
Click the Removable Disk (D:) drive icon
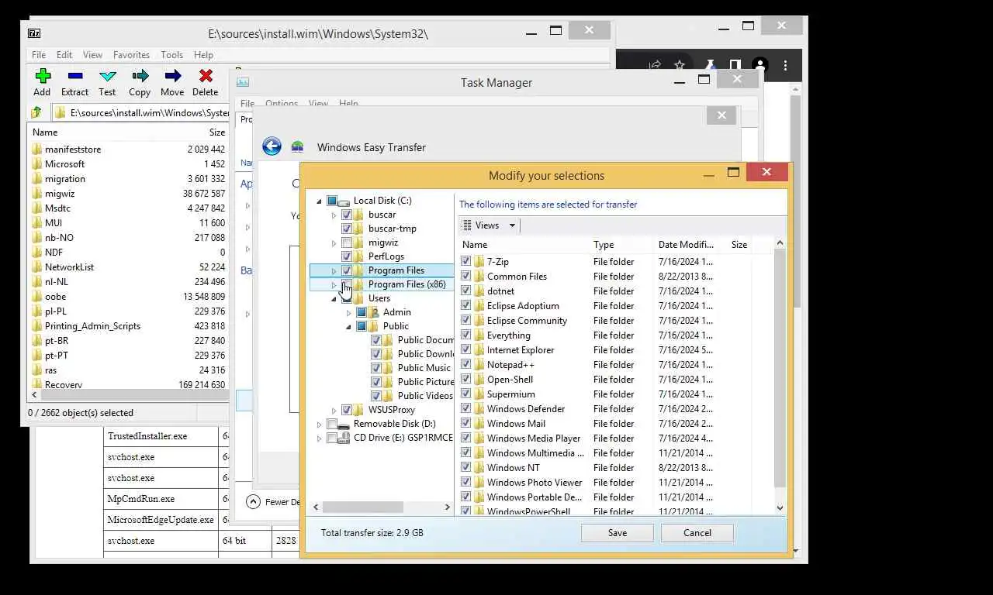click(344, 424)
